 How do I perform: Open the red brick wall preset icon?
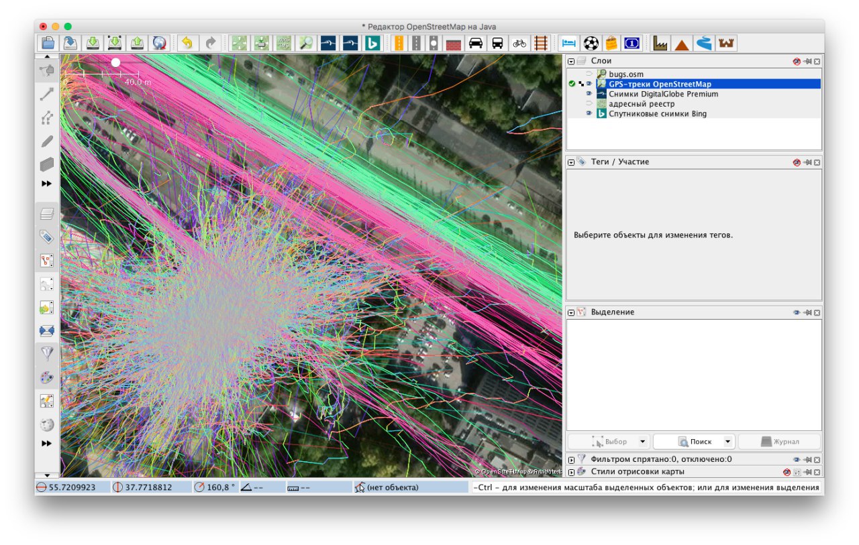[x=454, y=44]
